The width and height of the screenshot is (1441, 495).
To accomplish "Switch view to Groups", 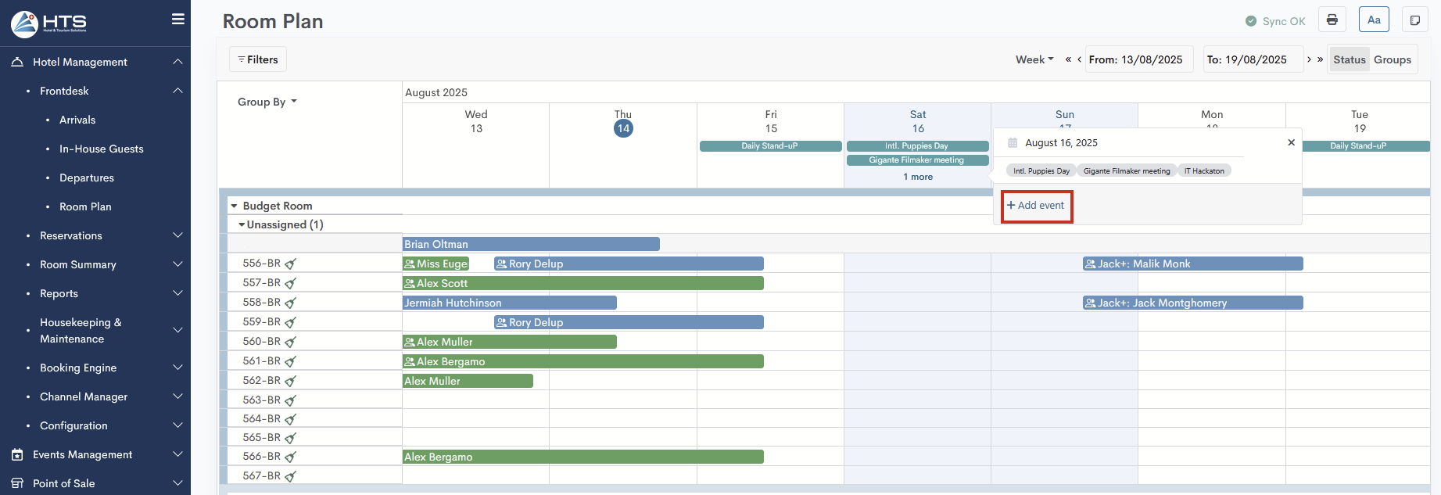I will coord(1392,59).
